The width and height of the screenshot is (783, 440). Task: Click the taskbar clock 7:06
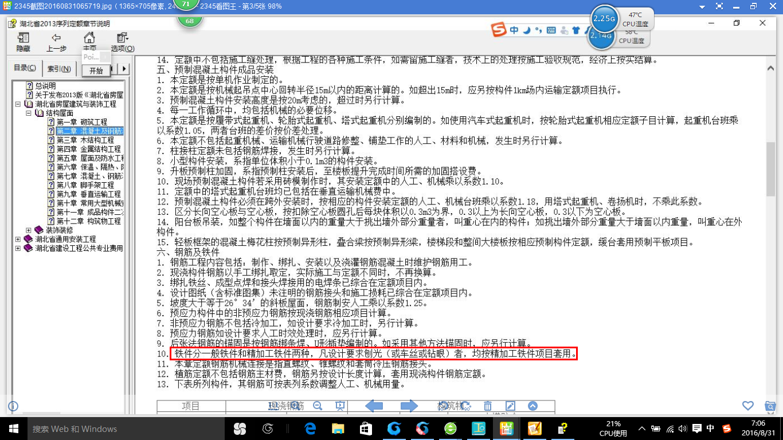coord(758,428)
